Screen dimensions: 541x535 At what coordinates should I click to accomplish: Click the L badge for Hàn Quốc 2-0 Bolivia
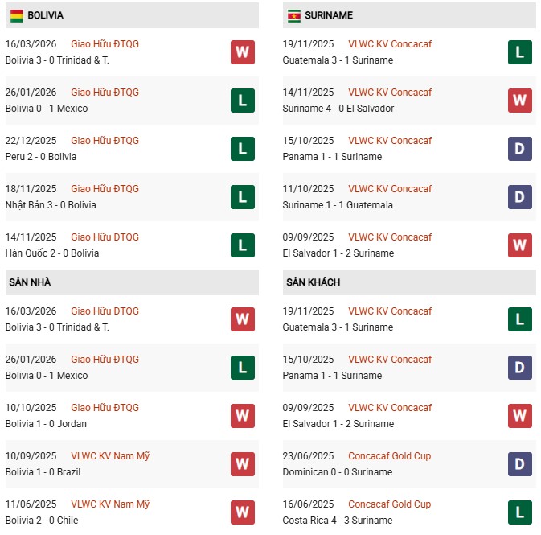click(243, 245)
